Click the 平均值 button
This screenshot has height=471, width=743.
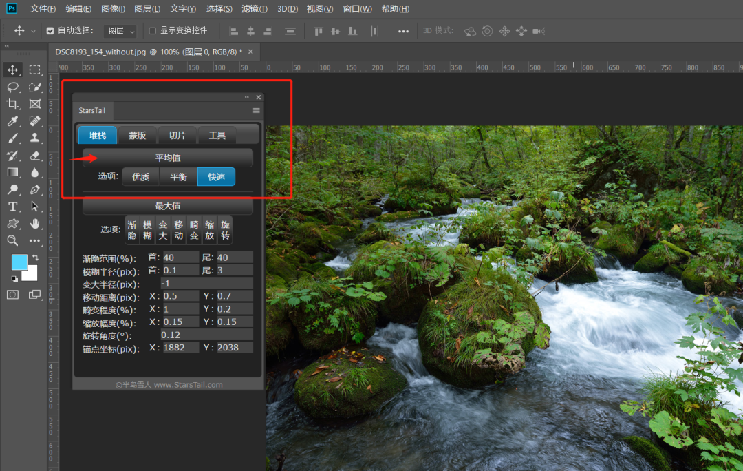click(x=168, y=158)
